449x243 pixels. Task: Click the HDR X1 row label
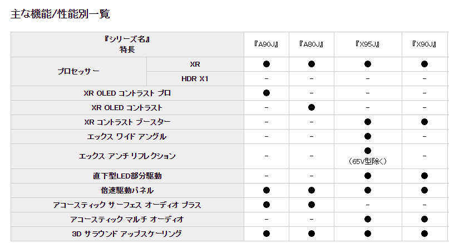coord(195,79)
